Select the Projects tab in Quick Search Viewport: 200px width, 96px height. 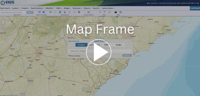pos(81,45)
